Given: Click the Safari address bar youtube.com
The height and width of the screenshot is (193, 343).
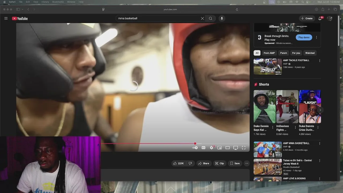Looking at the screenshot, I should click(x=170, y=9).
